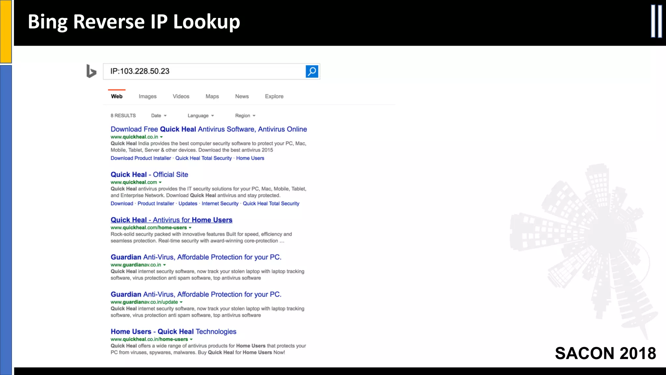The image size is (666, 375).
Task: Click the 8 RESULTS count text
Action: click(123, 116)
